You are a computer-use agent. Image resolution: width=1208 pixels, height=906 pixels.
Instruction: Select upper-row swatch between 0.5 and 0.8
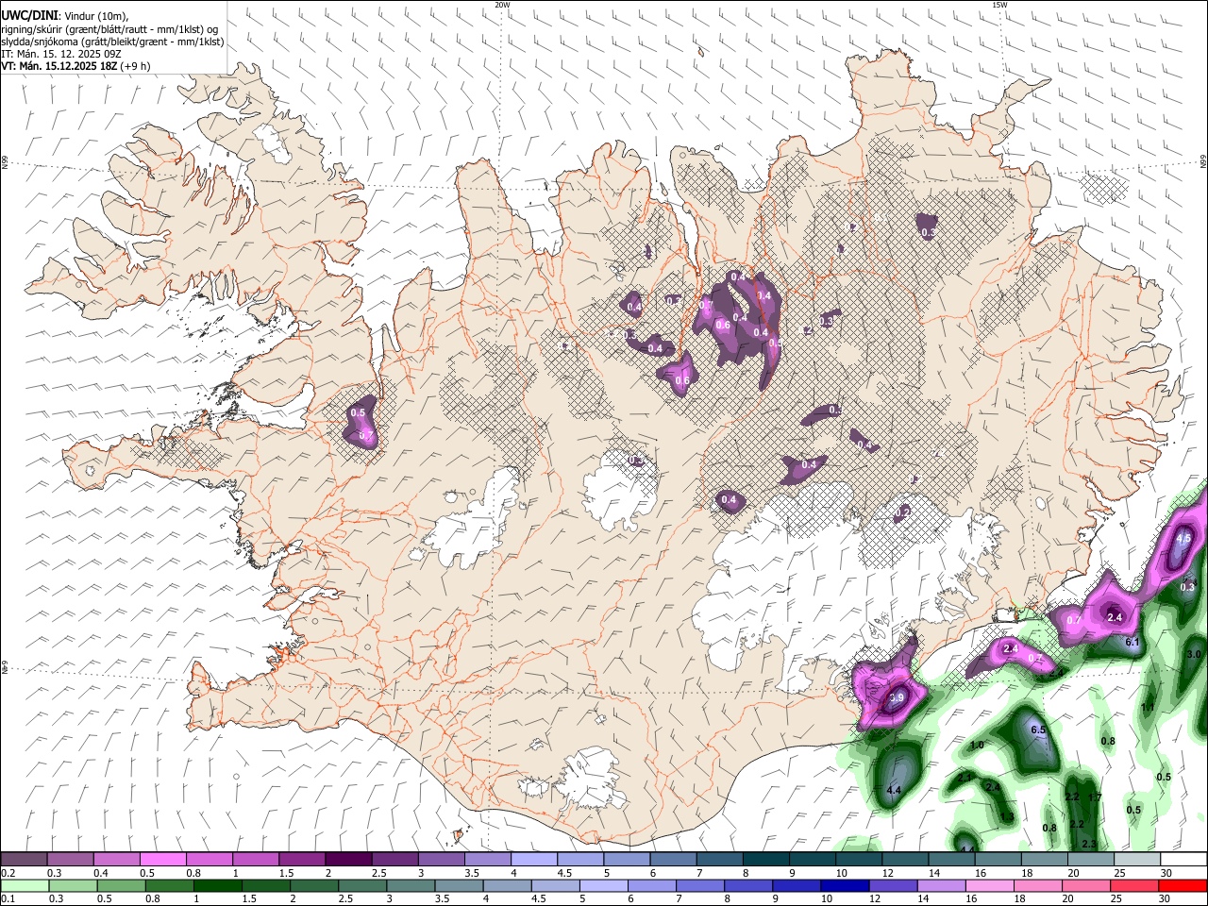click(162, 860)
